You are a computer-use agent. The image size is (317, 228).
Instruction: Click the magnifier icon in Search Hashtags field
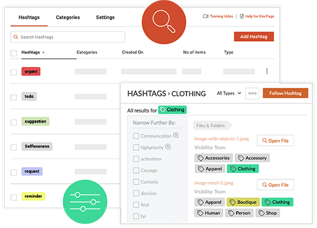coord(16,37)
